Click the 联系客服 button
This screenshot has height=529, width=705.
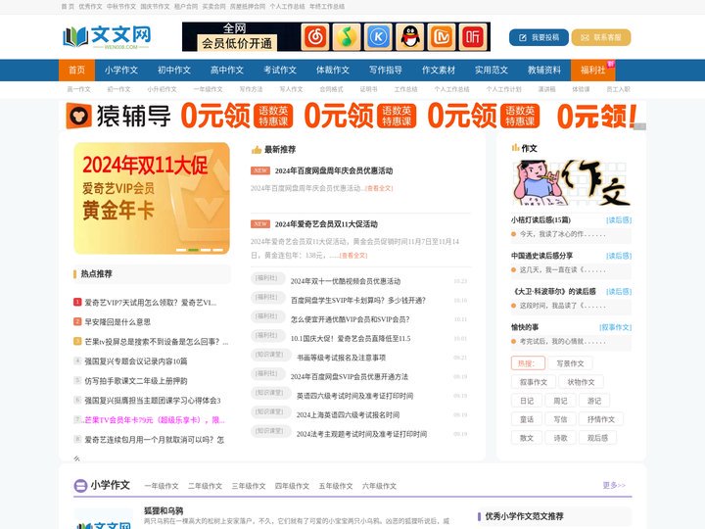click(601, 37)
